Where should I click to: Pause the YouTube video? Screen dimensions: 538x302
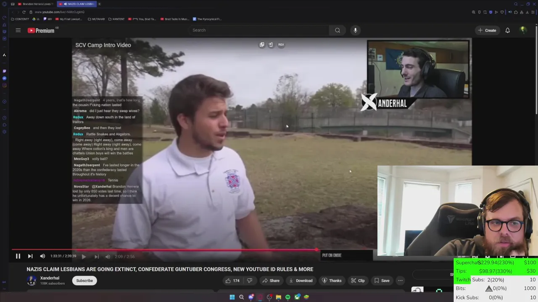[x=18, y=256]
